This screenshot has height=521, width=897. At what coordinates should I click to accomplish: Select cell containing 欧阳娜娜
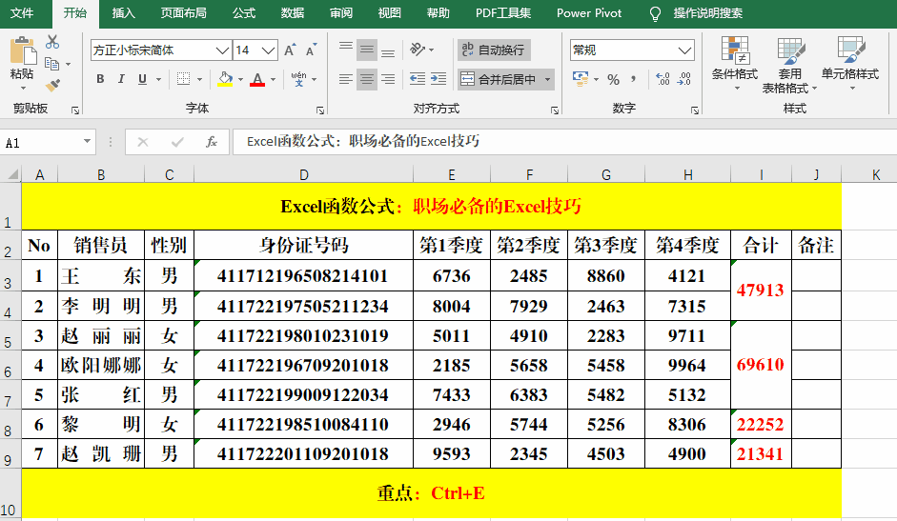[x=101, y=365]
